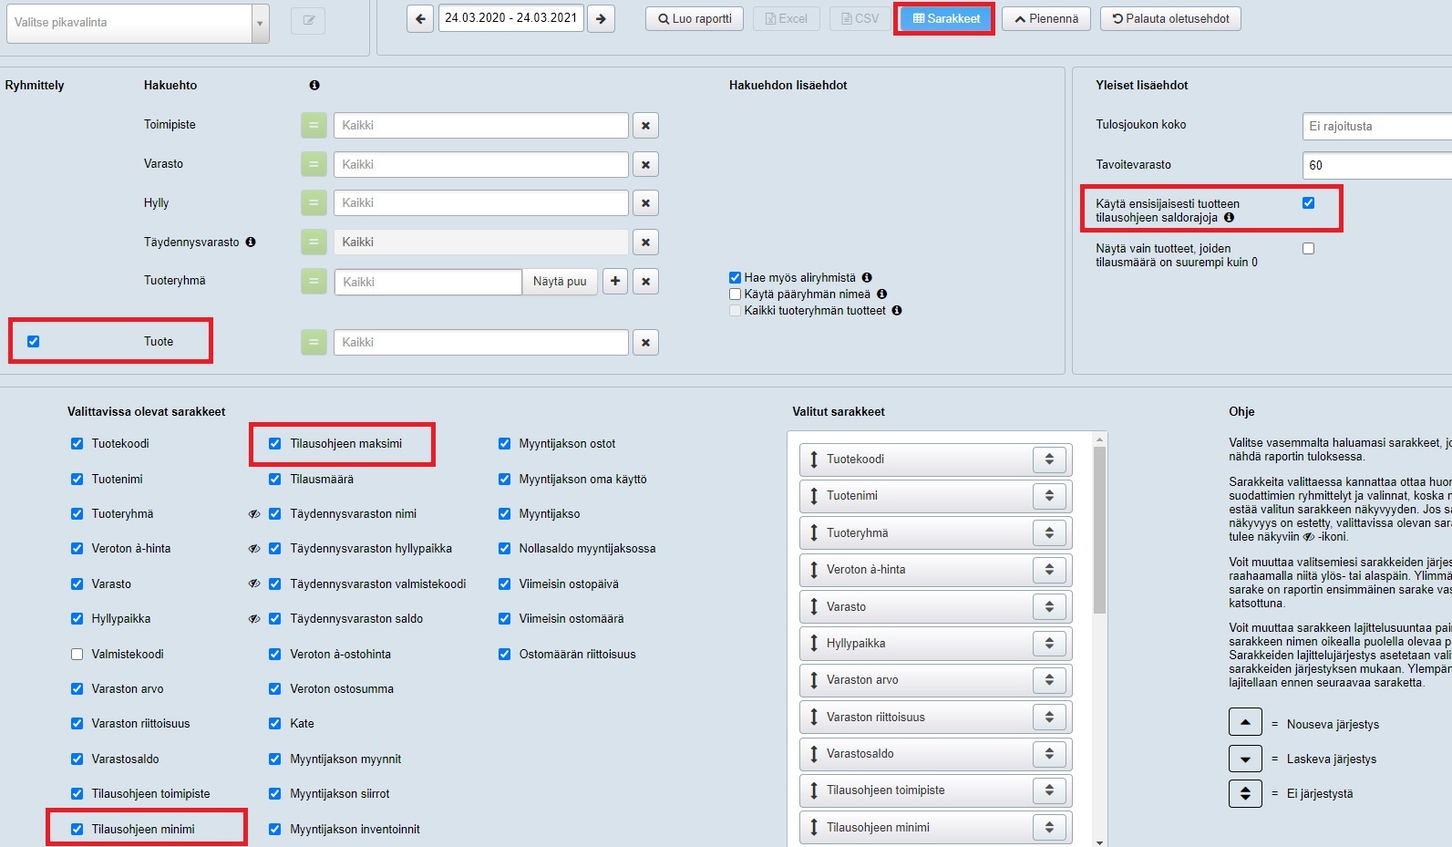Click the Sarakkeet tab button
Viewport: 1452px width, 847px height.
click(x=945, y=19)
